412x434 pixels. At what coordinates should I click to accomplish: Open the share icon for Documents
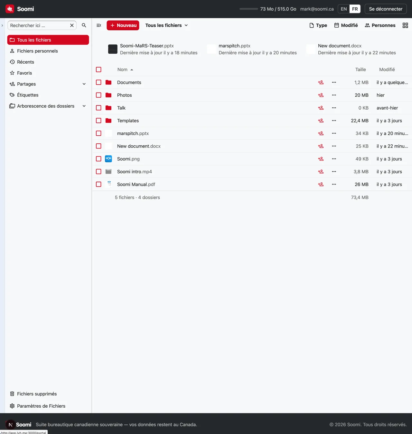321,83
